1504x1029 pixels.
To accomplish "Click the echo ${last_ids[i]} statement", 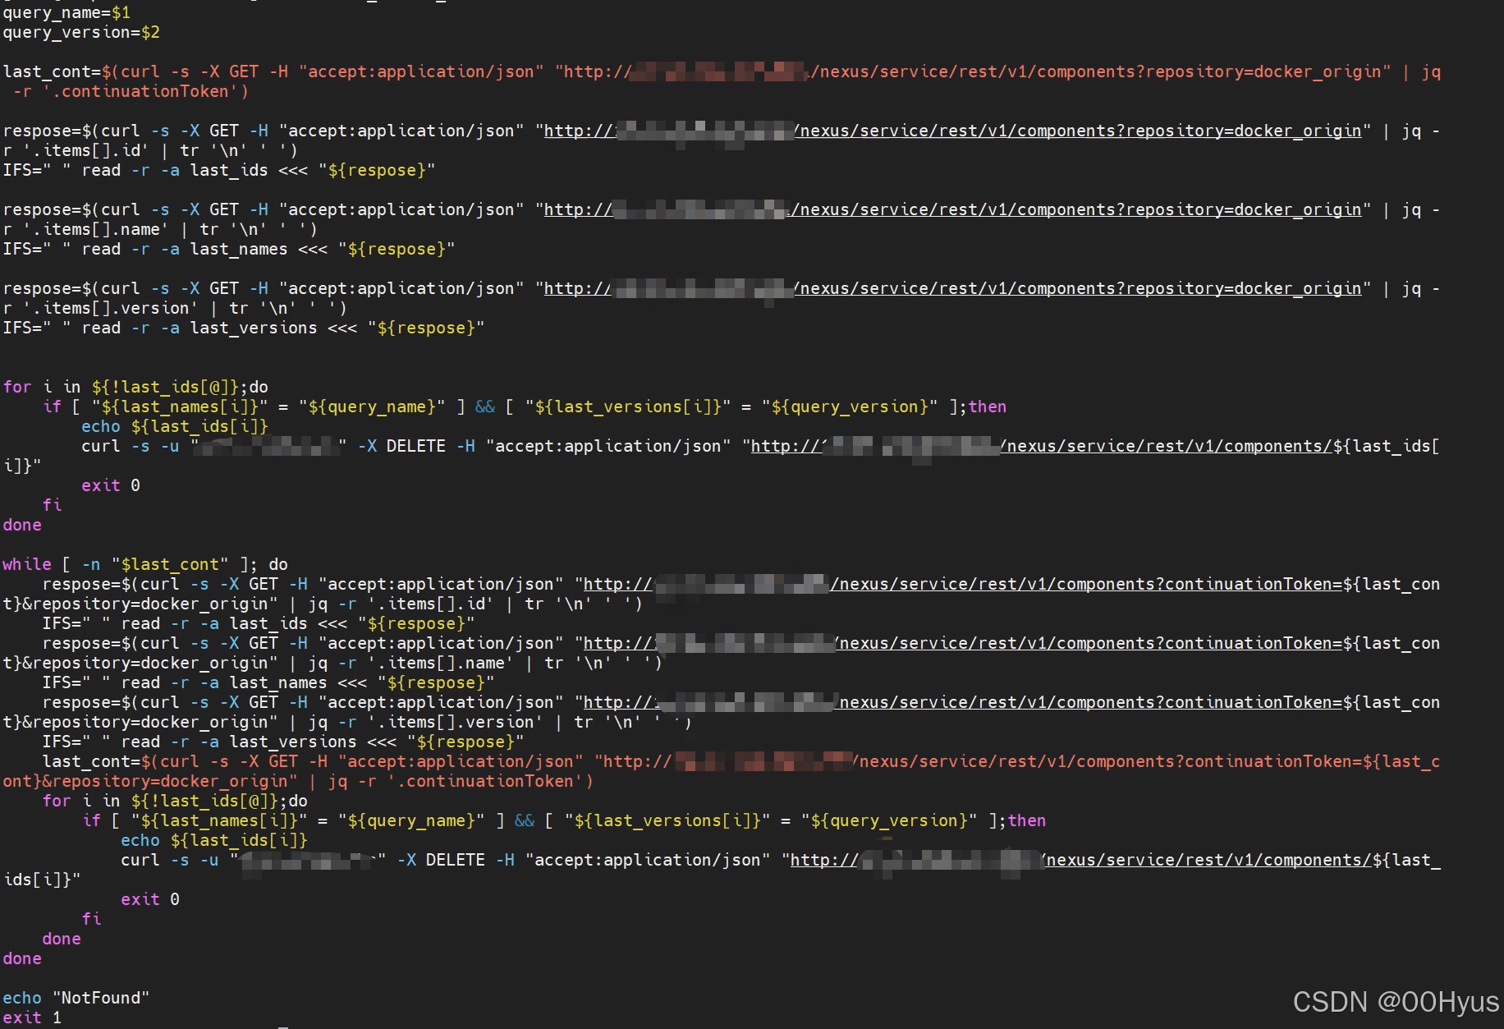I will pos(174,426).
